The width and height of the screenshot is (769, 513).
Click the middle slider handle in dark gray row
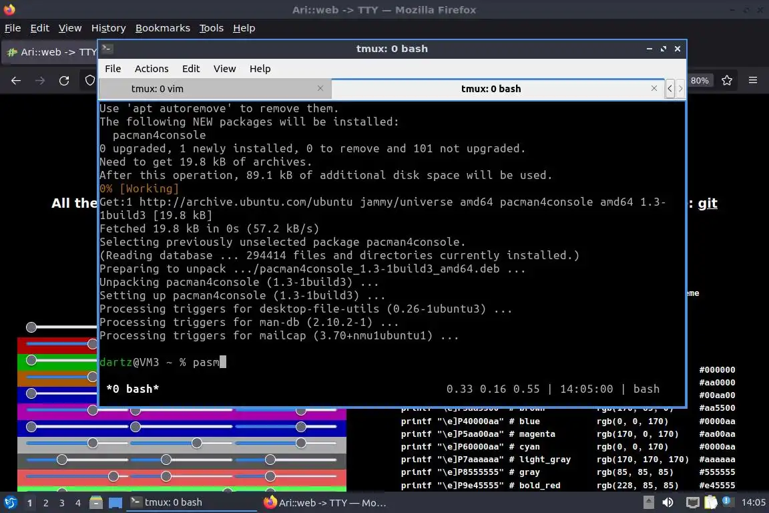166,460
